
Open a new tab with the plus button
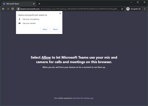tap(39, 4)
